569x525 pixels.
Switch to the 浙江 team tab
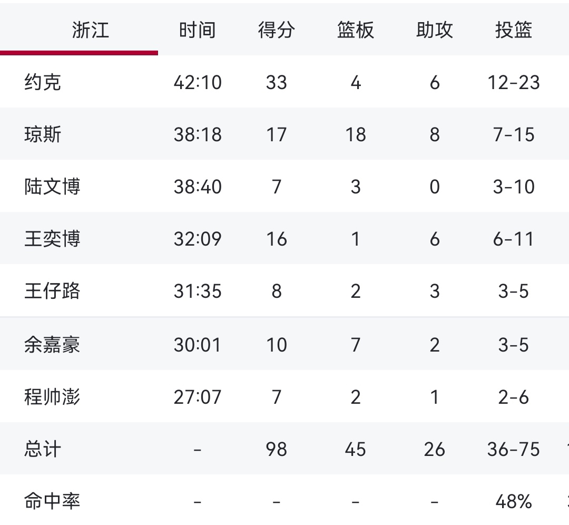tap(90, 30)
